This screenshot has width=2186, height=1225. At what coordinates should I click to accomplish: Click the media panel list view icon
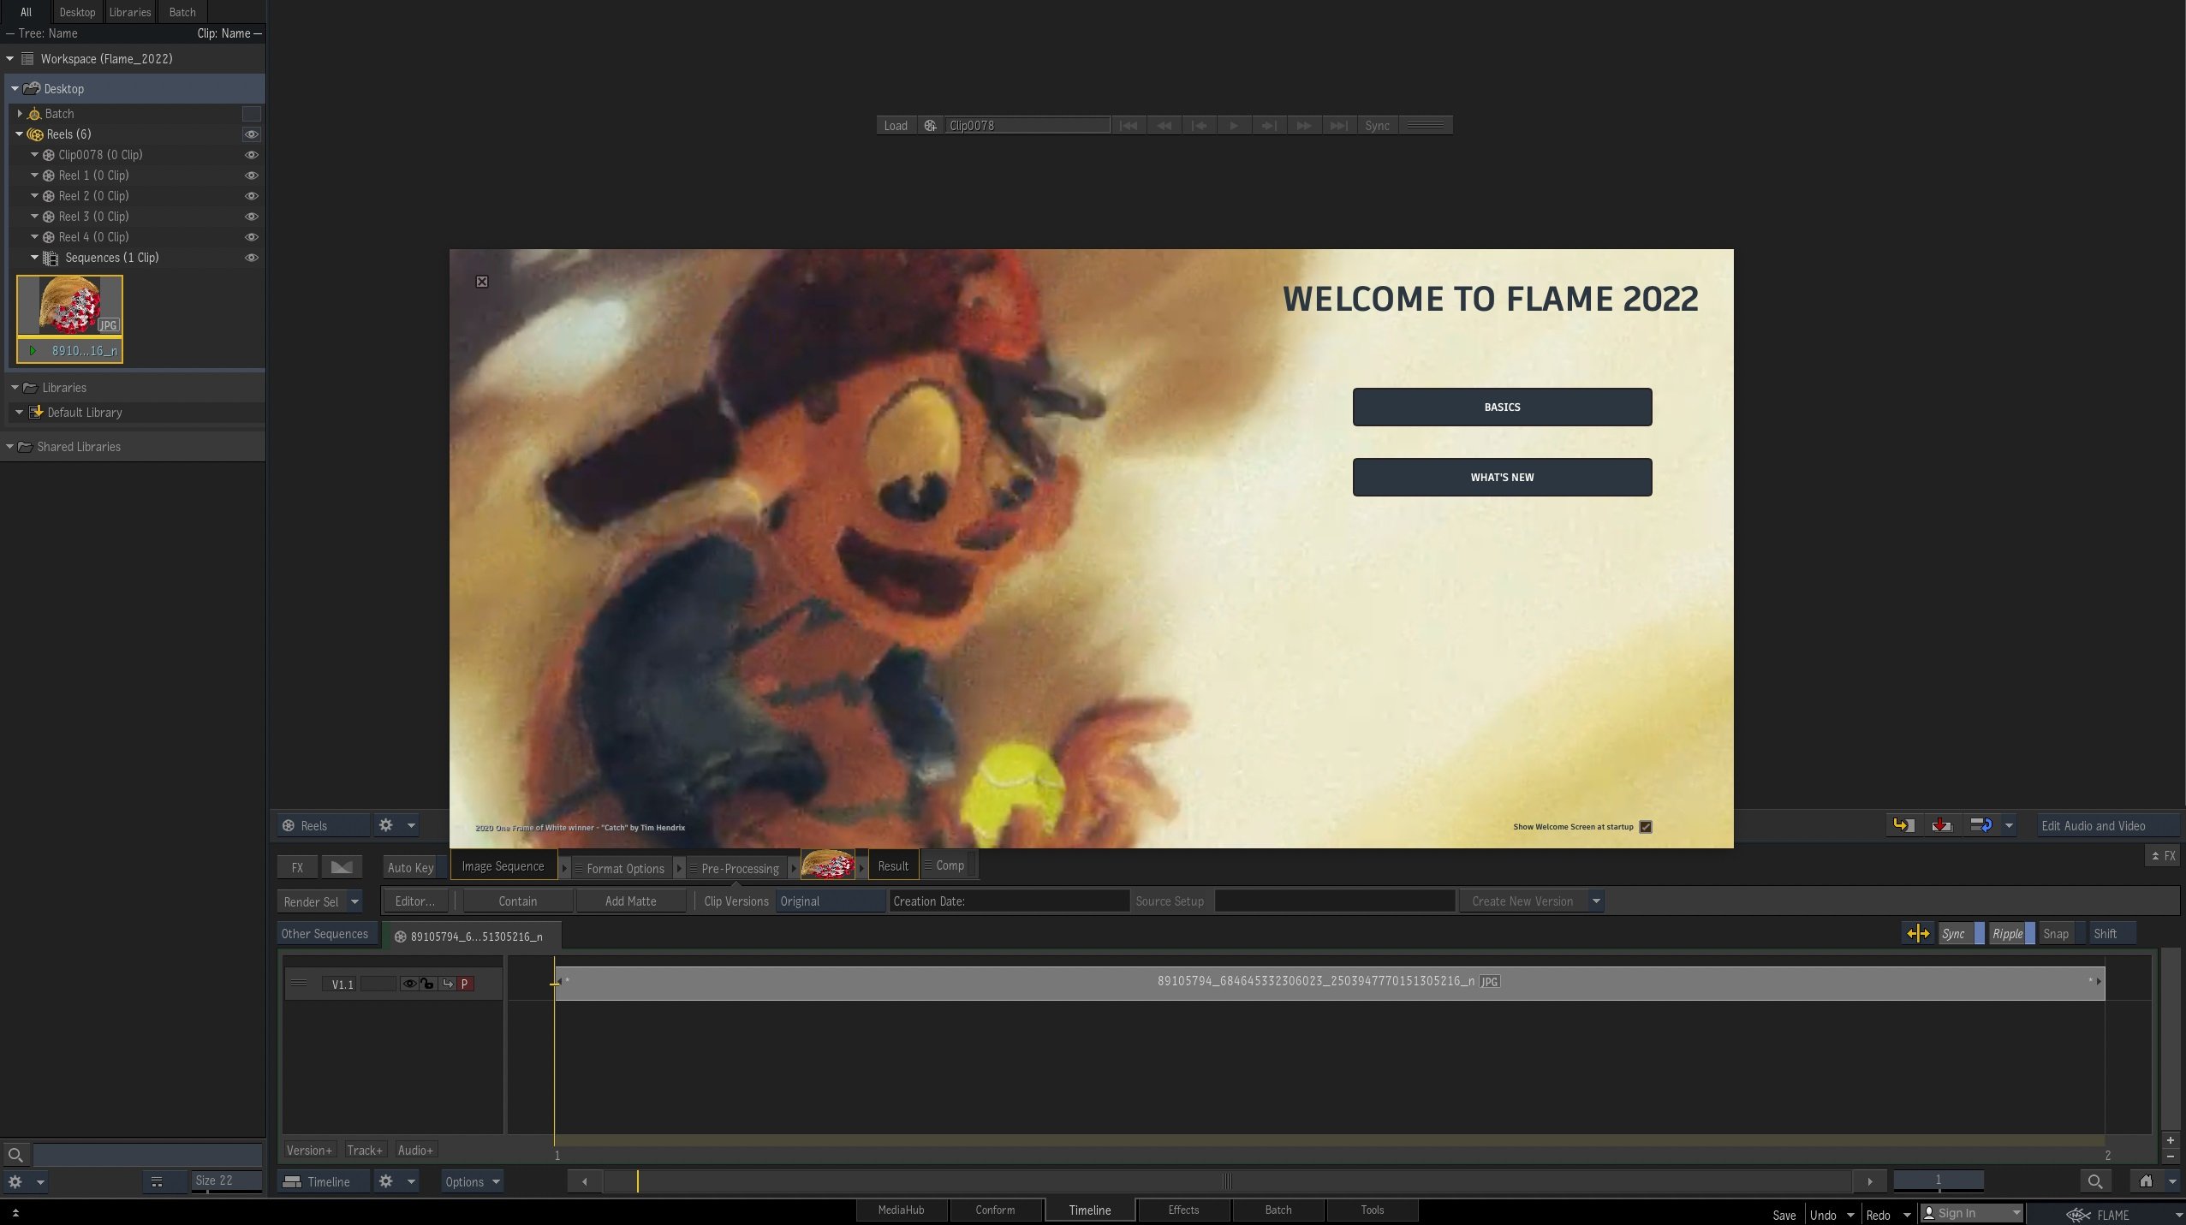pos(157,1182)
